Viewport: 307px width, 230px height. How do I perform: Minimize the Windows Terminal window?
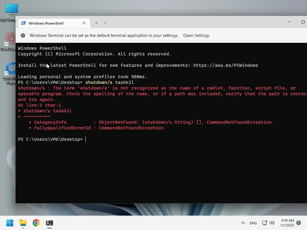289,22
